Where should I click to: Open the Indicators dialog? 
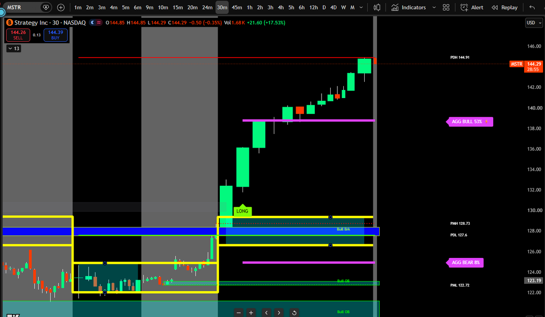tap(409, 8)
